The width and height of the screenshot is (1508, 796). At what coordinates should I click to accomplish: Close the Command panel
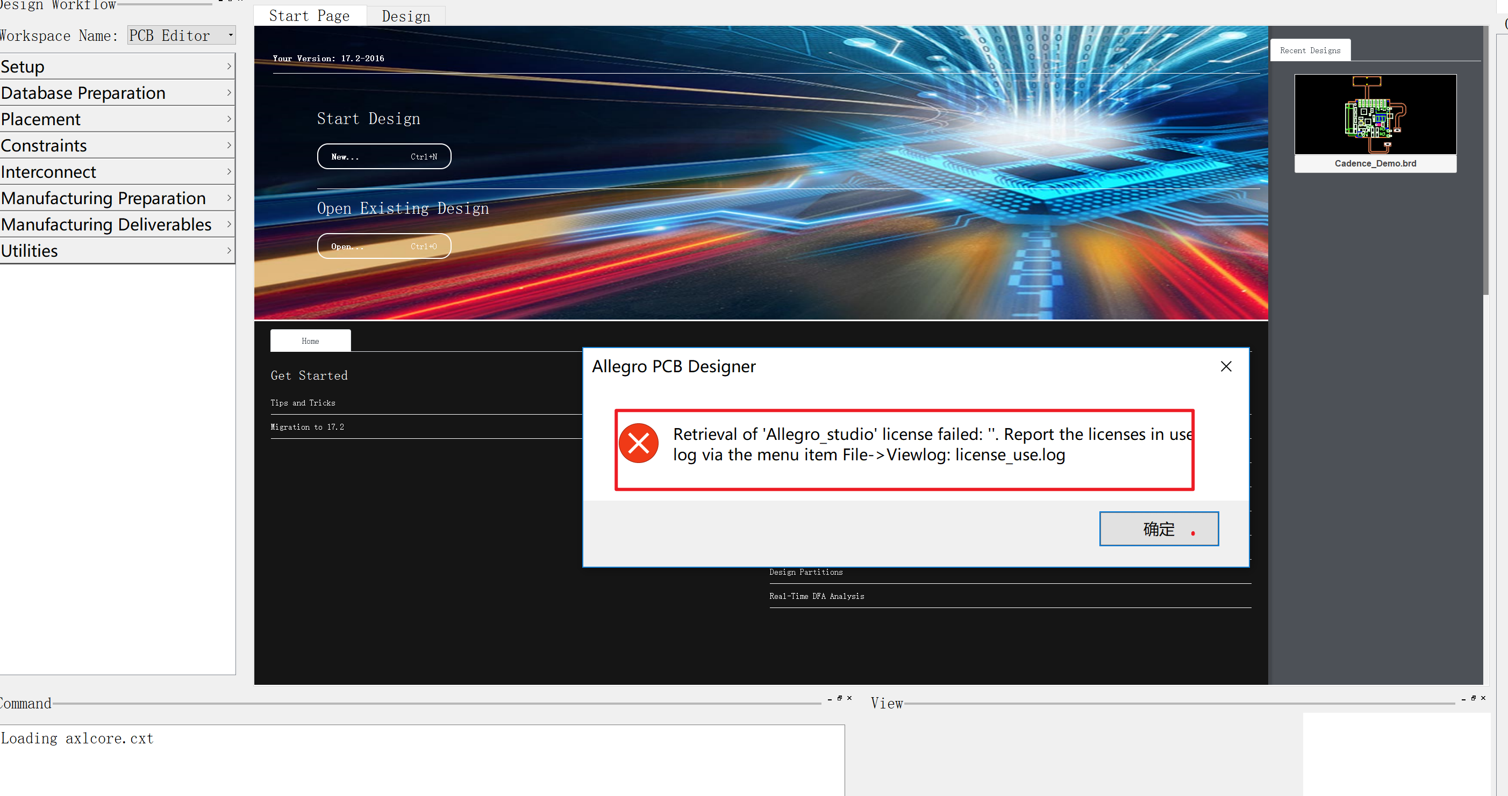click(849, 698)
